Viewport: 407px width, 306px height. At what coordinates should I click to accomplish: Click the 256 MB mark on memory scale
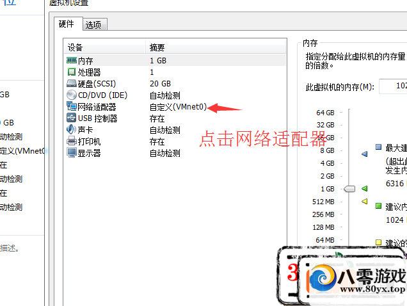pyautogui.click(x=323, y=214)
